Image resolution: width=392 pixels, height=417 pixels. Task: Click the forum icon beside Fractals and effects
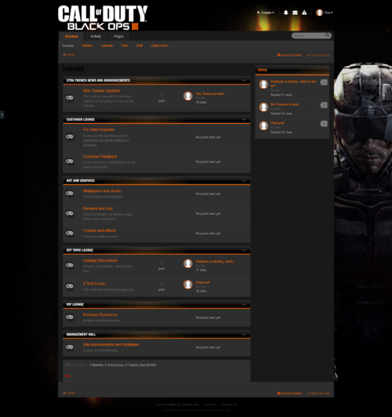[x=70, y=233]
